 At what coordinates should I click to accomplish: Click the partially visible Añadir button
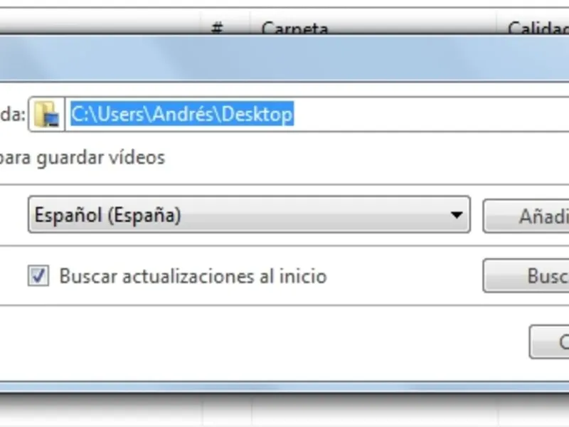click(x=526, y=216)
